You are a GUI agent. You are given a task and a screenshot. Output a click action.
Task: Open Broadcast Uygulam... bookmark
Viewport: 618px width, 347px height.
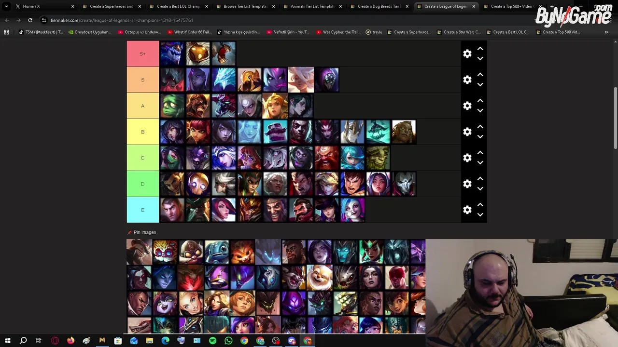click(89, 32)
